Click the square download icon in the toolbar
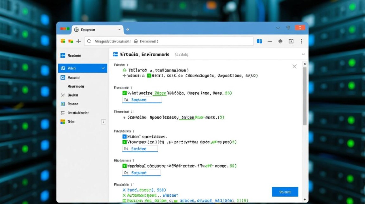365x204 pixels. [291, 41]
